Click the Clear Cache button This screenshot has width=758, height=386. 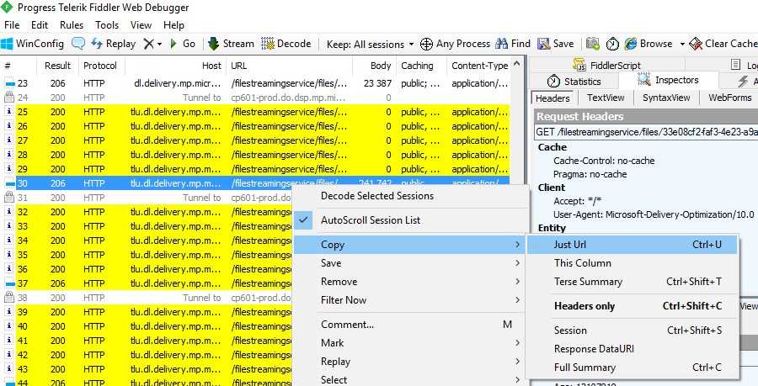(x=723, y=44)
